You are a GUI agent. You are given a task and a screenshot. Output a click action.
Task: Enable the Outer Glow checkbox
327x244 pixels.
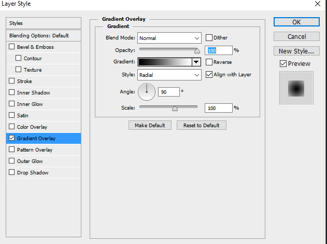(x=12, y=160)
